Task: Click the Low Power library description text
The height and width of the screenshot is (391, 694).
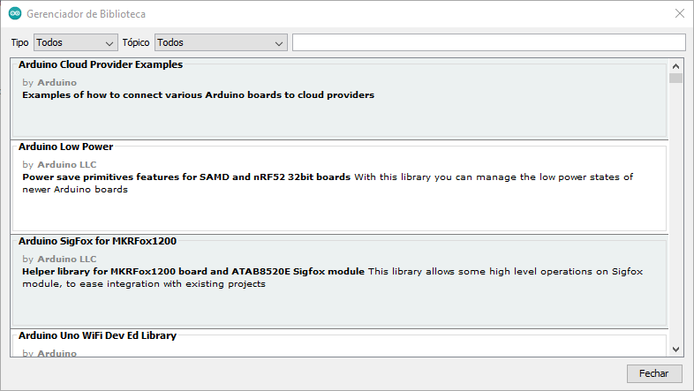Action: coord(328,183)
